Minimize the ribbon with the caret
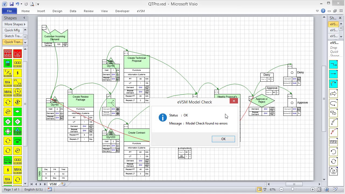The height and width of the screenshot is (194, 345). point(317,11)
